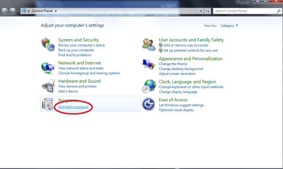Open Clock, Language, and Region heading
Screen dimensions: 283x169
click(187, 82)
